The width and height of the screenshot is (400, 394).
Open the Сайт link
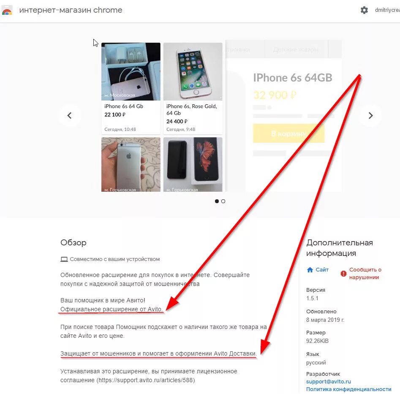pyautogui.click(x=322, y=270)
